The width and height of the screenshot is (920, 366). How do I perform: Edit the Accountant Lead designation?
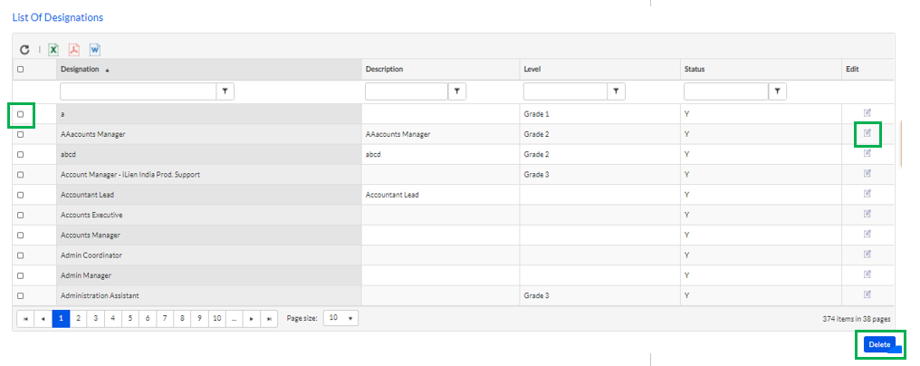tap(867, 194)
